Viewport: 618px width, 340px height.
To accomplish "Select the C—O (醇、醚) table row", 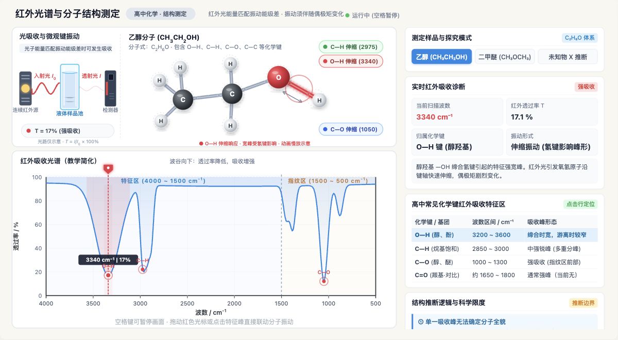I will pos(504,262).
